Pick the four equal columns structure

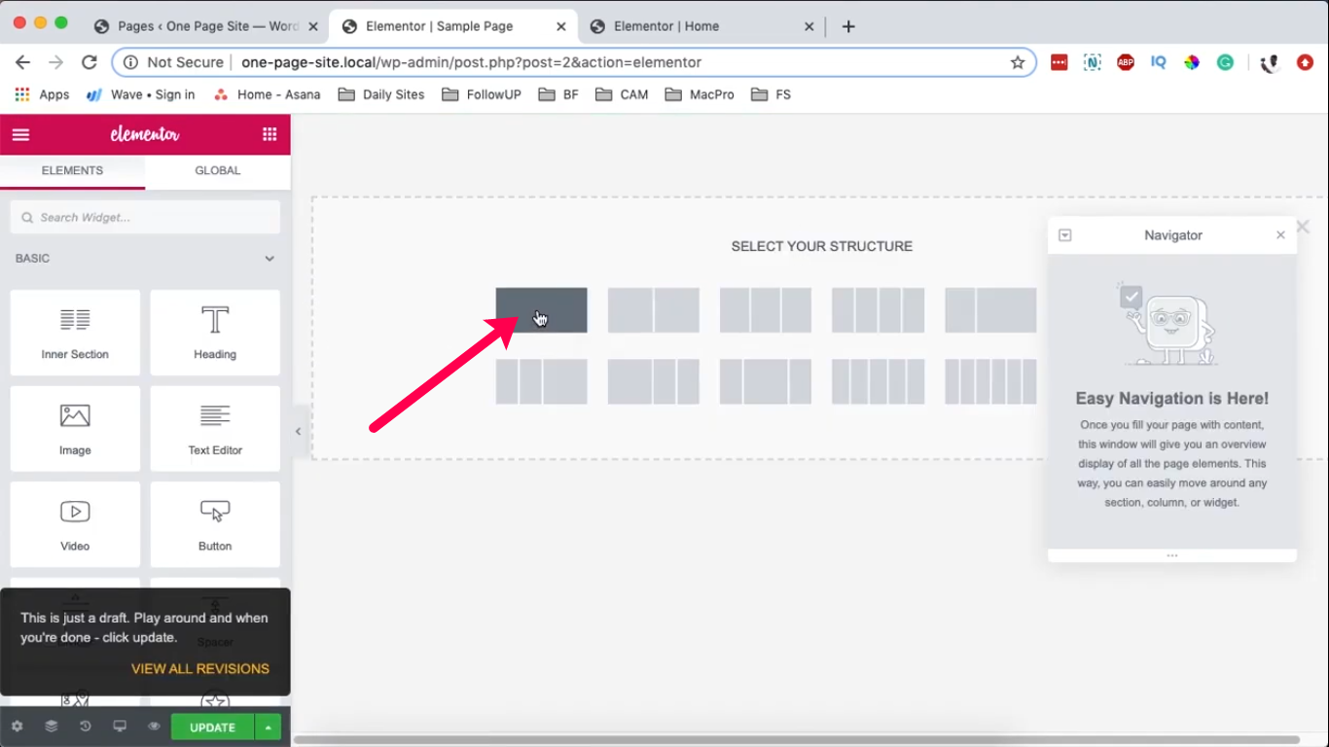pos(879,310)
